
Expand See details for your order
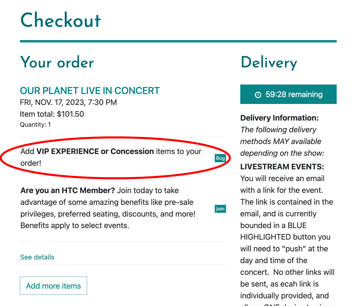pos(37,257)
